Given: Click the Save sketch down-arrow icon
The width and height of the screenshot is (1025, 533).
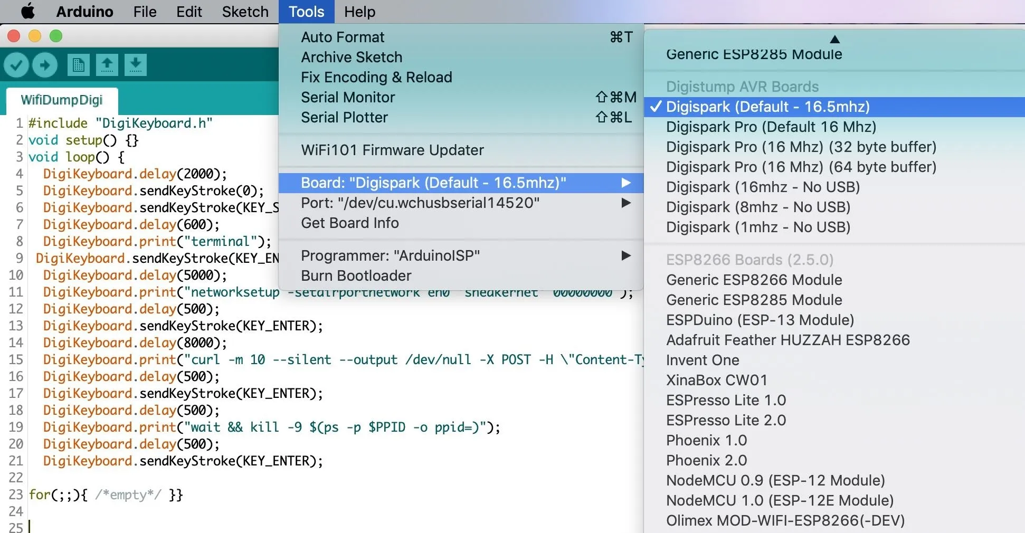Looking at the screenshot, I should click(136, 65).
